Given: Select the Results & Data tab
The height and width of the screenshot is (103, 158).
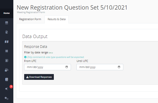Looking at the screenshot, I should [x=56, y=19].
